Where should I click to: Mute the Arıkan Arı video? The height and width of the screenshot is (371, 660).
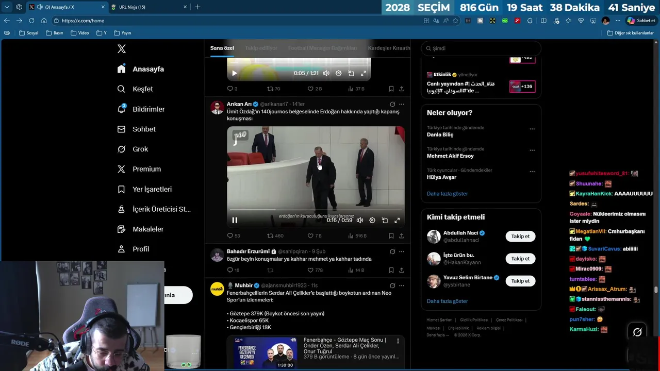pyautogui.click(x=360, y=221)
